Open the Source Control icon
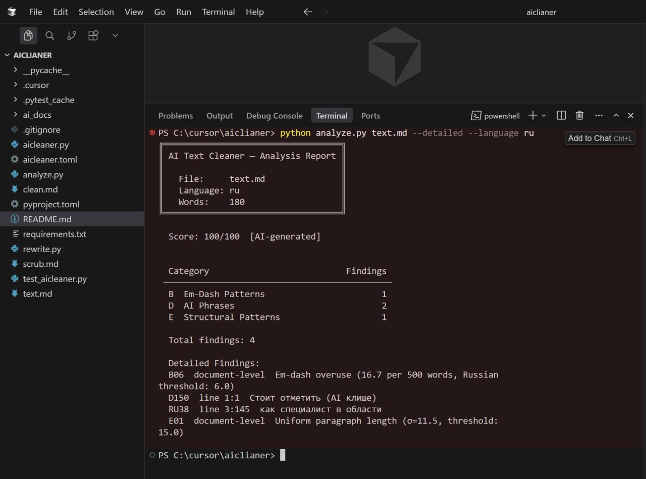This screenshot has height=479, width=646. (72, 35)
